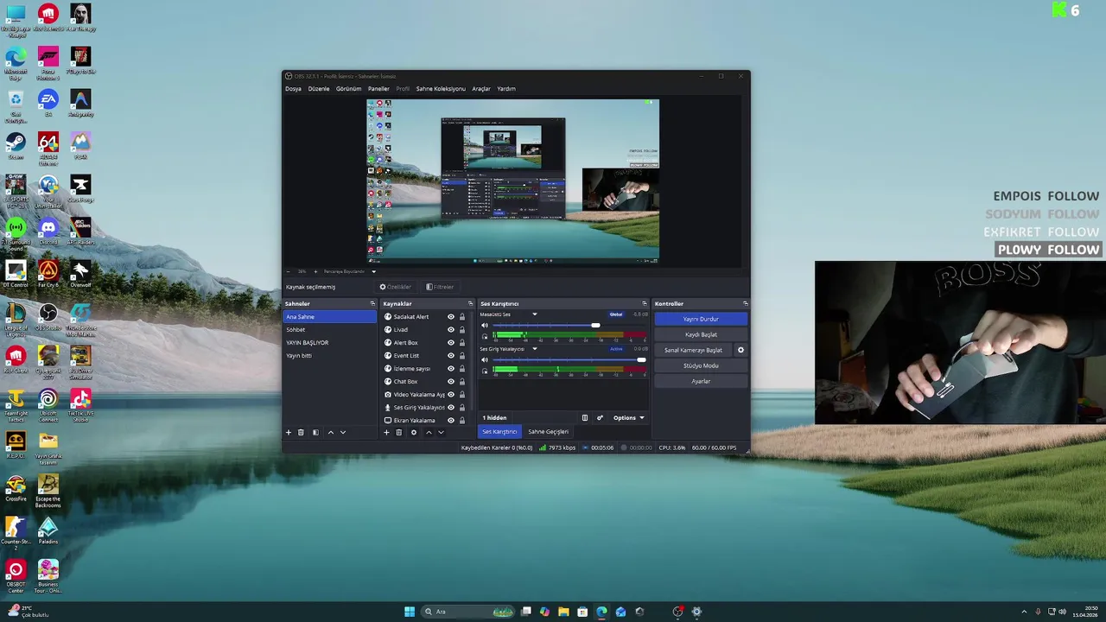Hide the Livad source
The image size is (1106, 622).
coord(451,330)
